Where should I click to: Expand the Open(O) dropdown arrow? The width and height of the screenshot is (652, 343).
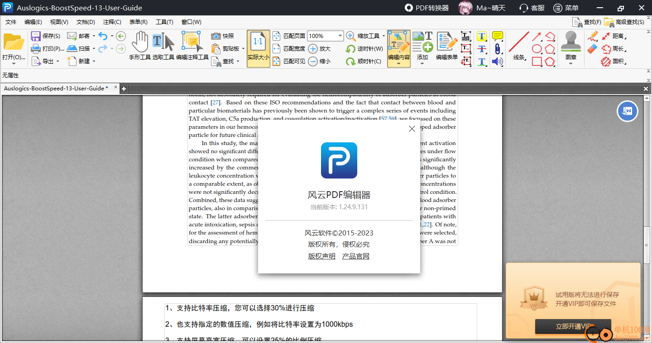coord(14,64)
